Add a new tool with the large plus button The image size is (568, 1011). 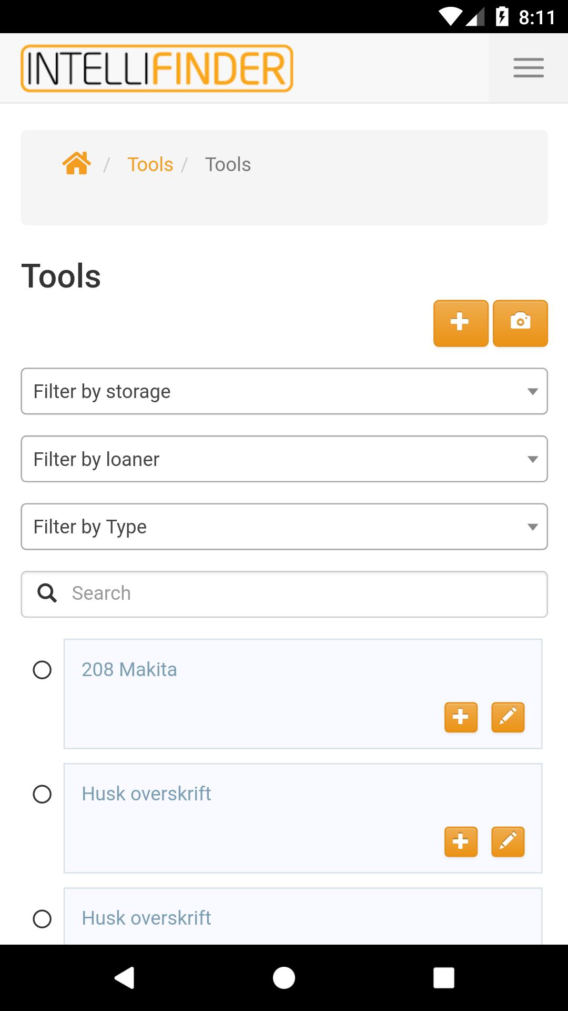coord(461,323)
